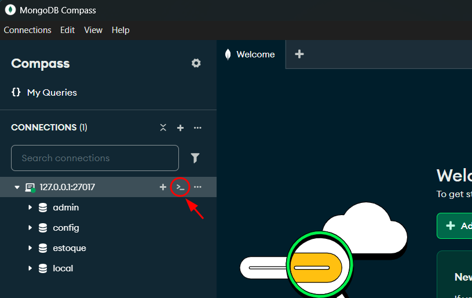Open the View menu
The height and width of the screenshot is (298, 472).
click(x=93, y=30)
